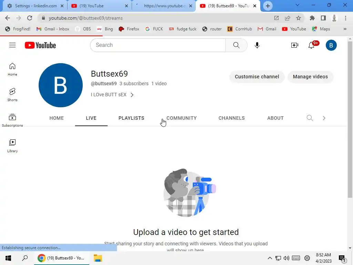Click the taskbar clock showing 8:52 AM
The width and height of the screenshot is (353, 265).
pyautogui.click(x=323, y=258)
